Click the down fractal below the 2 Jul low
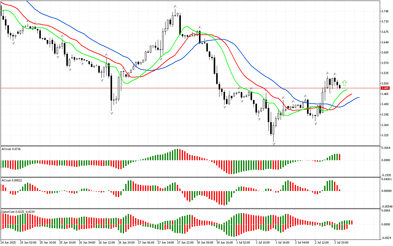This screenshot has width=393, height=246. tap(315, 123)
